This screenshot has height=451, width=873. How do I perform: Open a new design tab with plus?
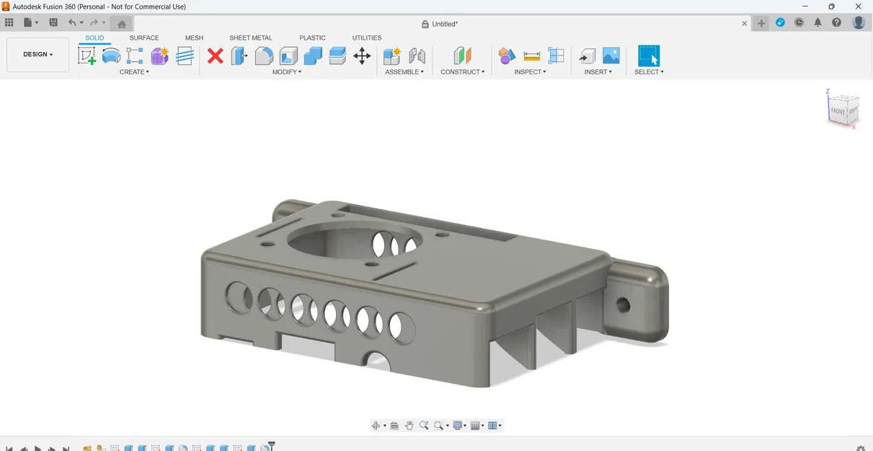(x=761, y=23)
